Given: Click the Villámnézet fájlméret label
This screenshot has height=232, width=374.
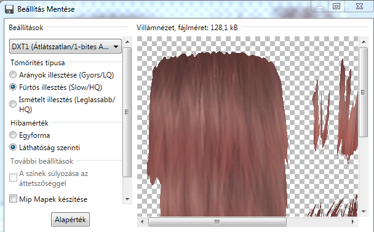Looking at the screenshot, I should (187, 28).
